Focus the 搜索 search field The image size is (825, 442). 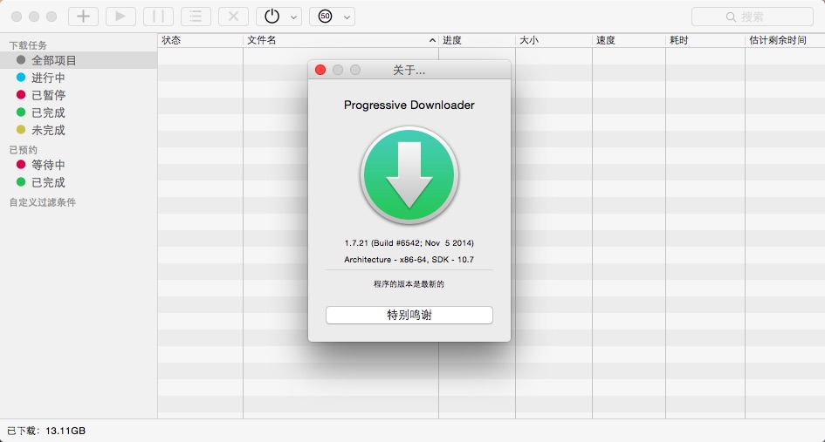(x=753, y=17)
